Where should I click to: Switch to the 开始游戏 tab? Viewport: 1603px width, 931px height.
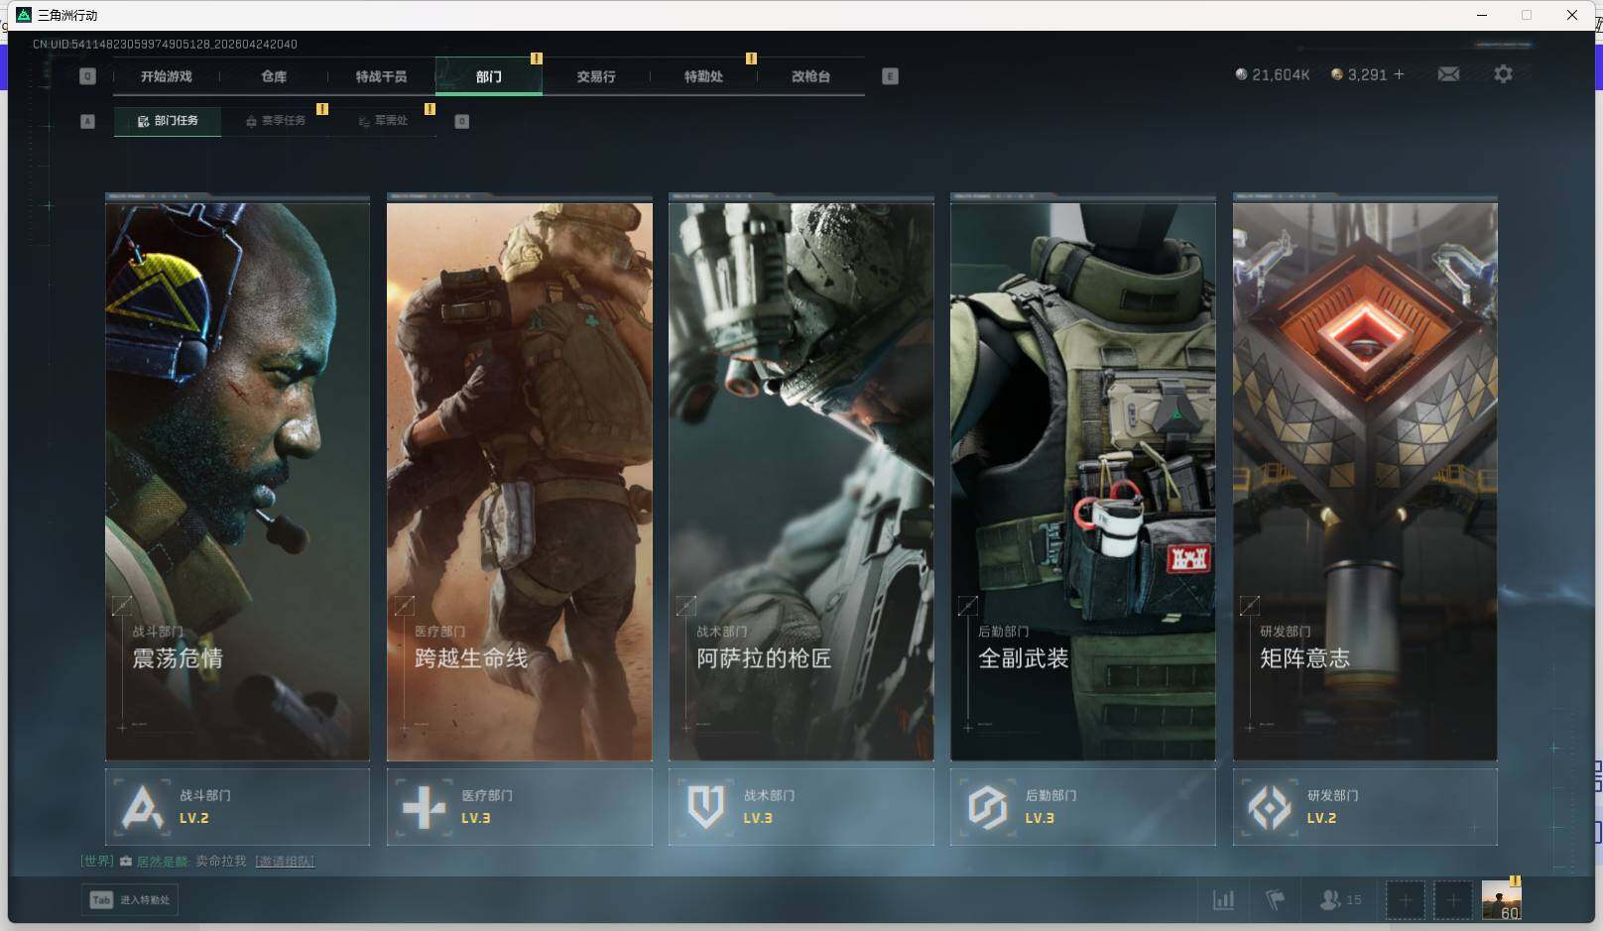(x=166, y=76)
